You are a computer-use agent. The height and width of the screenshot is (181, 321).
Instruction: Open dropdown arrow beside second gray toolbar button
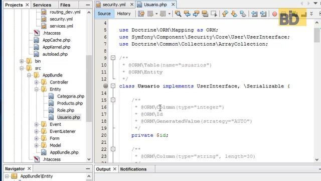click(170, 14)
